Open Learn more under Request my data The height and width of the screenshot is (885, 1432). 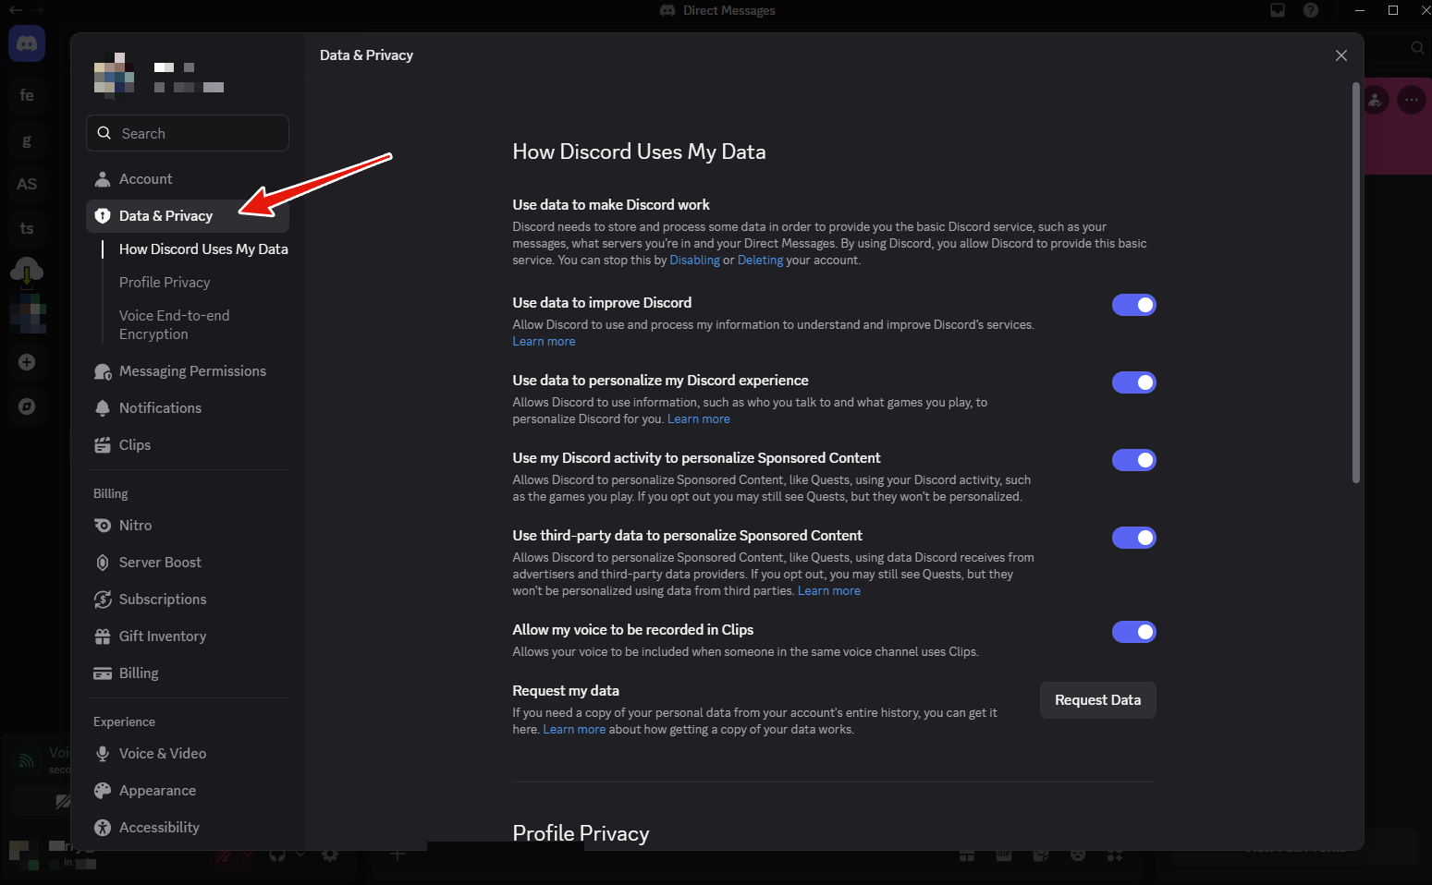click(574, 730)
